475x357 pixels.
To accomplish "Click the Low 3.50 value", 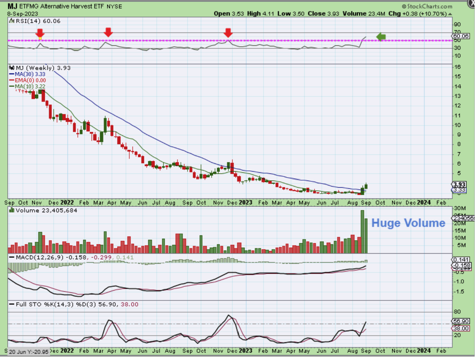I will (291, 13).
